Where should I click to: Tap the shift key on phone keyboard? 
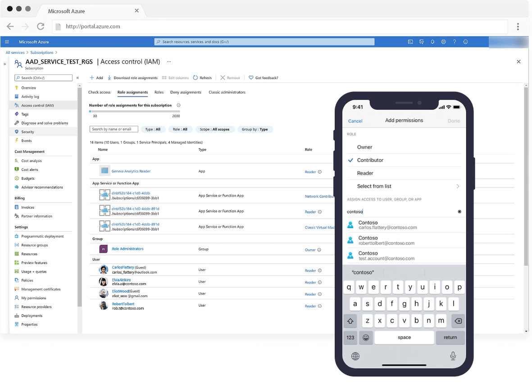(350, 321)
